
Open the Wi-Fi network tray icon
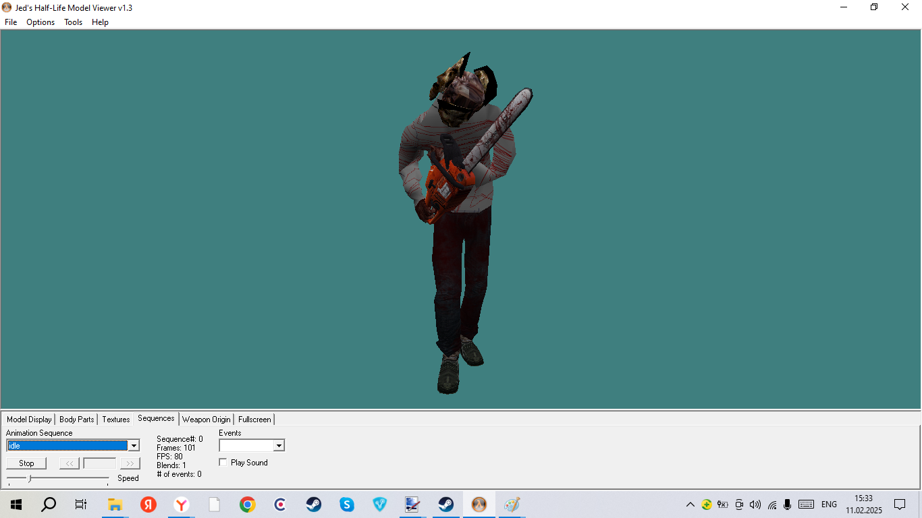tap(771, 505)
